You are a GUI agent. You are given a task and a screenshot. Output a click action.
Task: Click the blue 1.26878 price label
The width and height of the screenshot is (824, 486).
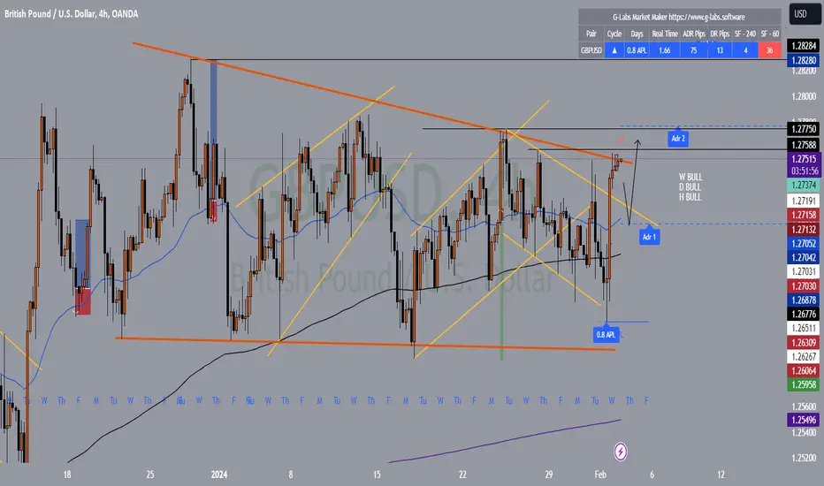(803, 300)
